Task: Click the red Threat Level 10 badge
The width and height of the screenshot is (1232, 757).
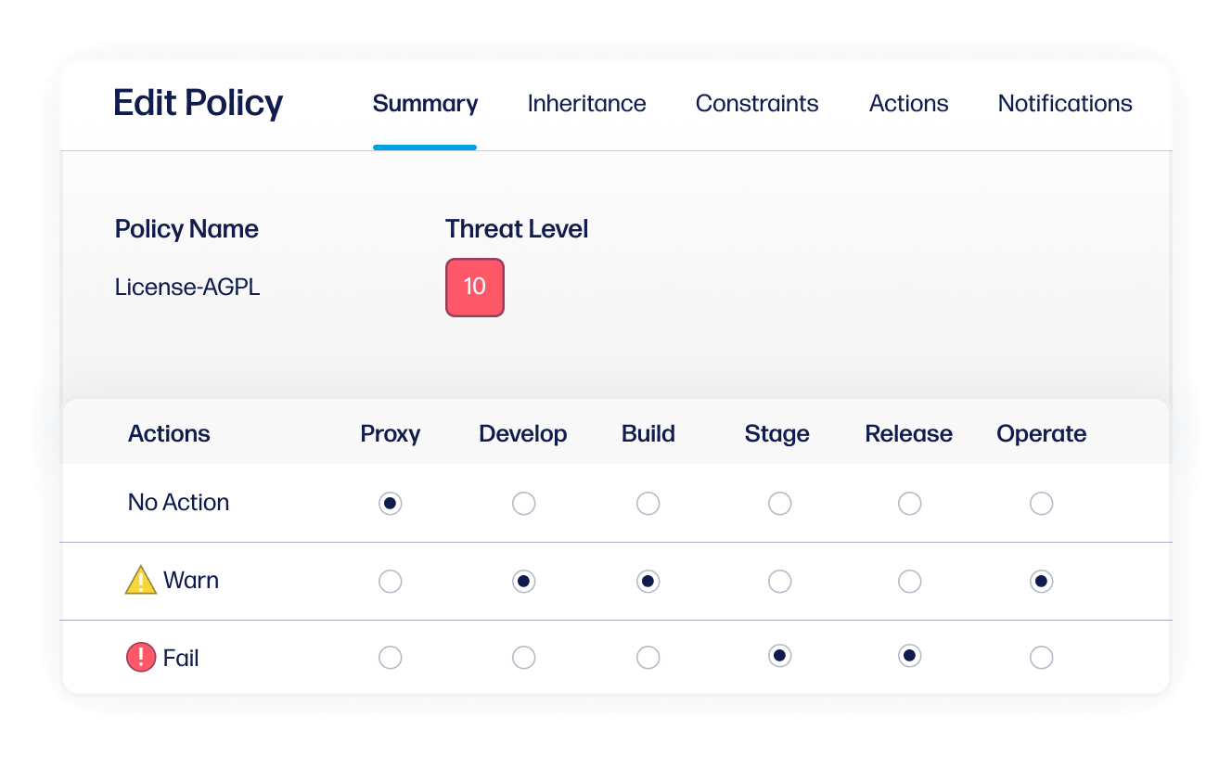Action: pyautogui.click(x=474, y=287)
